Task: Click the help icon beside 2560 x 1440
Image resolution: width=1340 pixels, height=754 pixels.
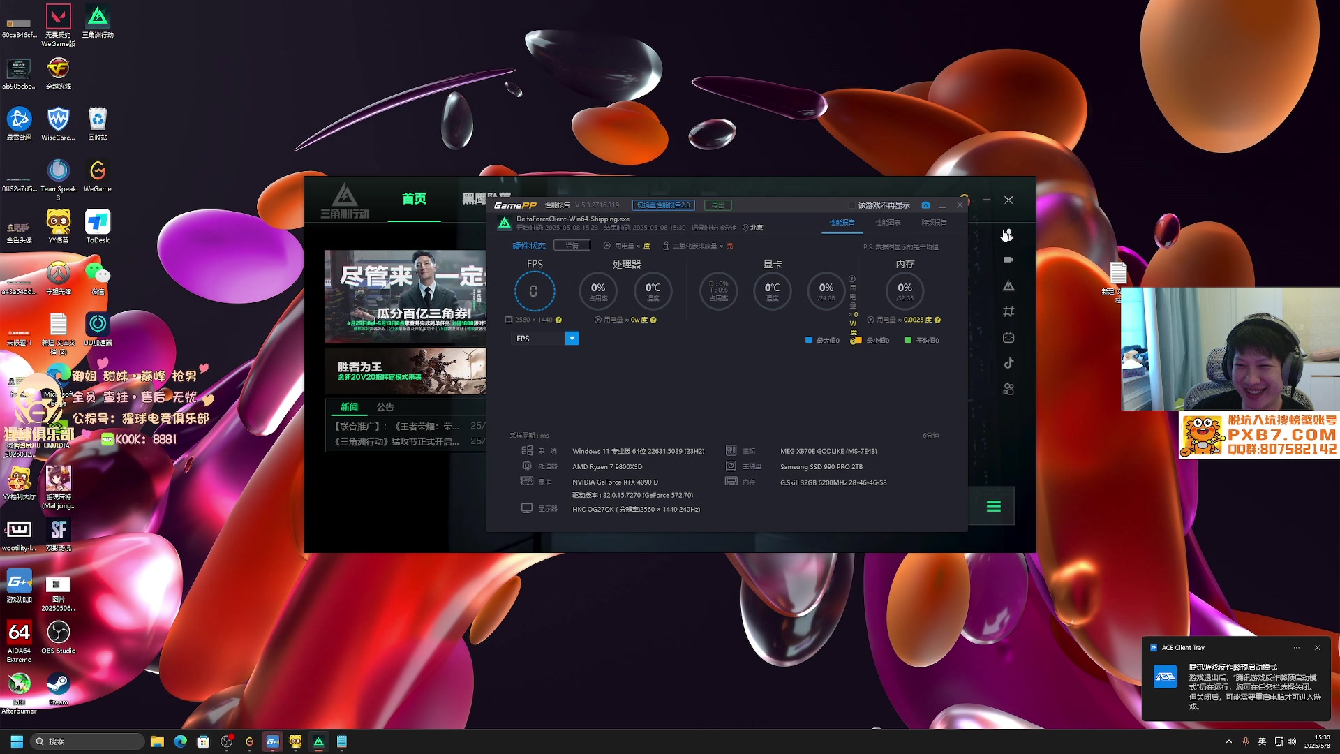Action: [x=558, y=320]
